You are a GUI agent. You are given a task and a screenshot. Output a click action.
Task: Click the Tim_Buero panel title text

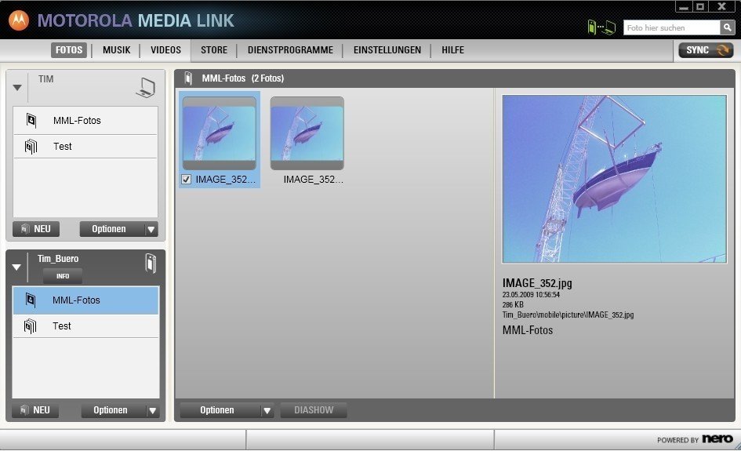click(x=58, y=259)
